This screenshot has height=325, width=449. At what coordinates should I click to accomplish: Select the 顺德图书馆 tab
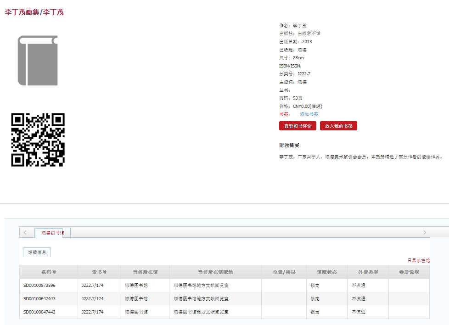pyautogui.click(x=53, y=233)
